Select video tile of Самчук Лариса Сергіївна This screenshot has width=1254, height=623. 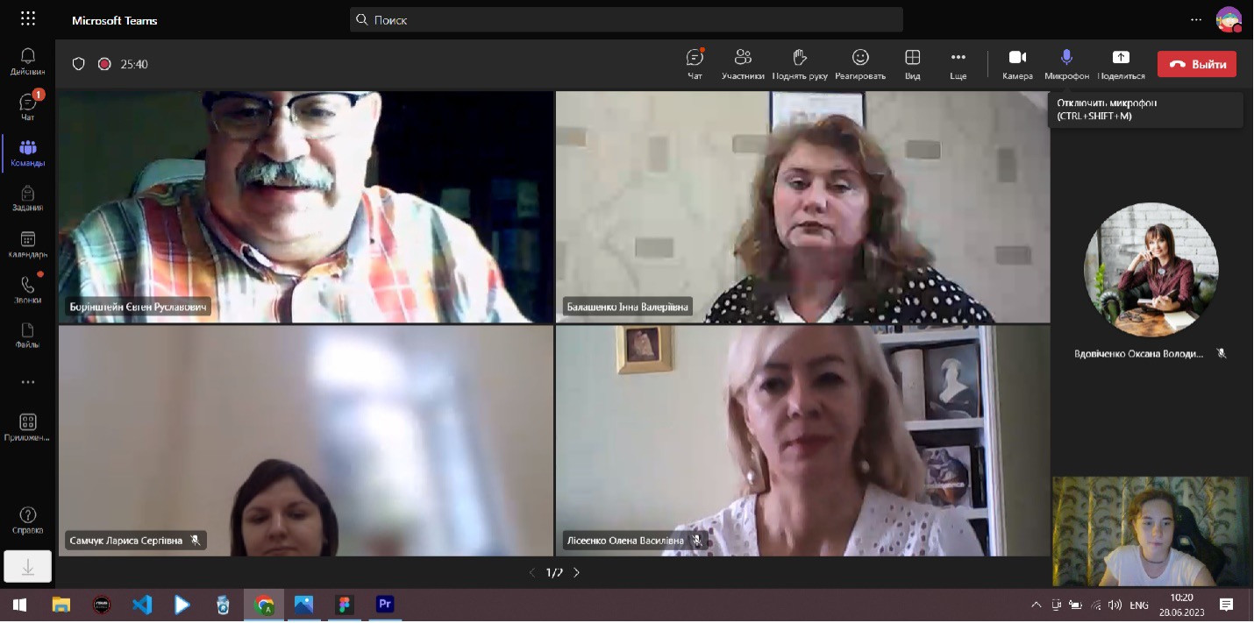point(306,441)
